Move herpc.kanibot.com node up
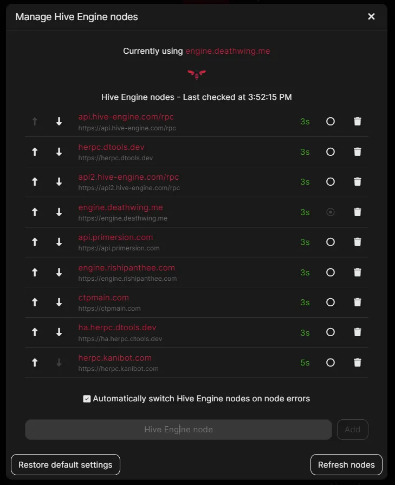Viewport: 395px width, 485px height. [35, 362]
